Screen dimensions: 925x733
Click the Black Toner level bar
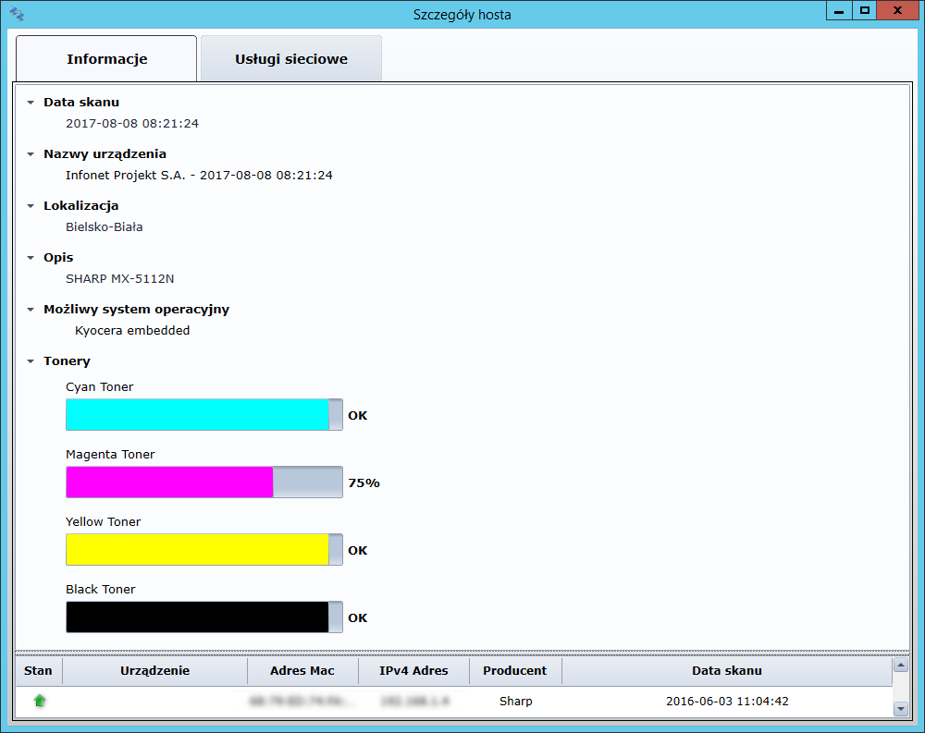click(203, 617)
